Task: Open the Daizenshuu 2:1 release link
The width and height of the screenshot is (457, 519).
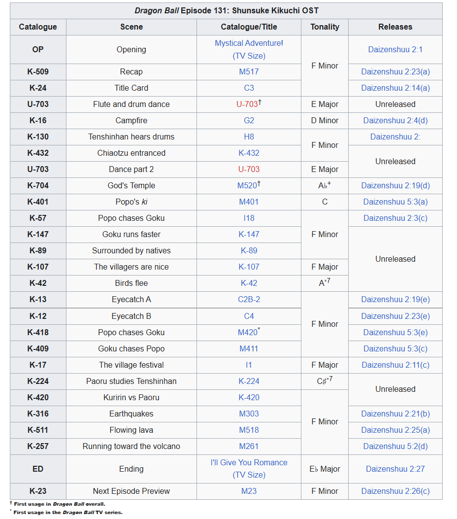Action: 395,49
